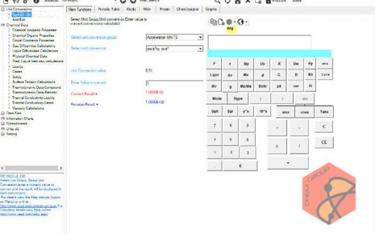Click the copy icon above the calculator

[x=213, y=22]
